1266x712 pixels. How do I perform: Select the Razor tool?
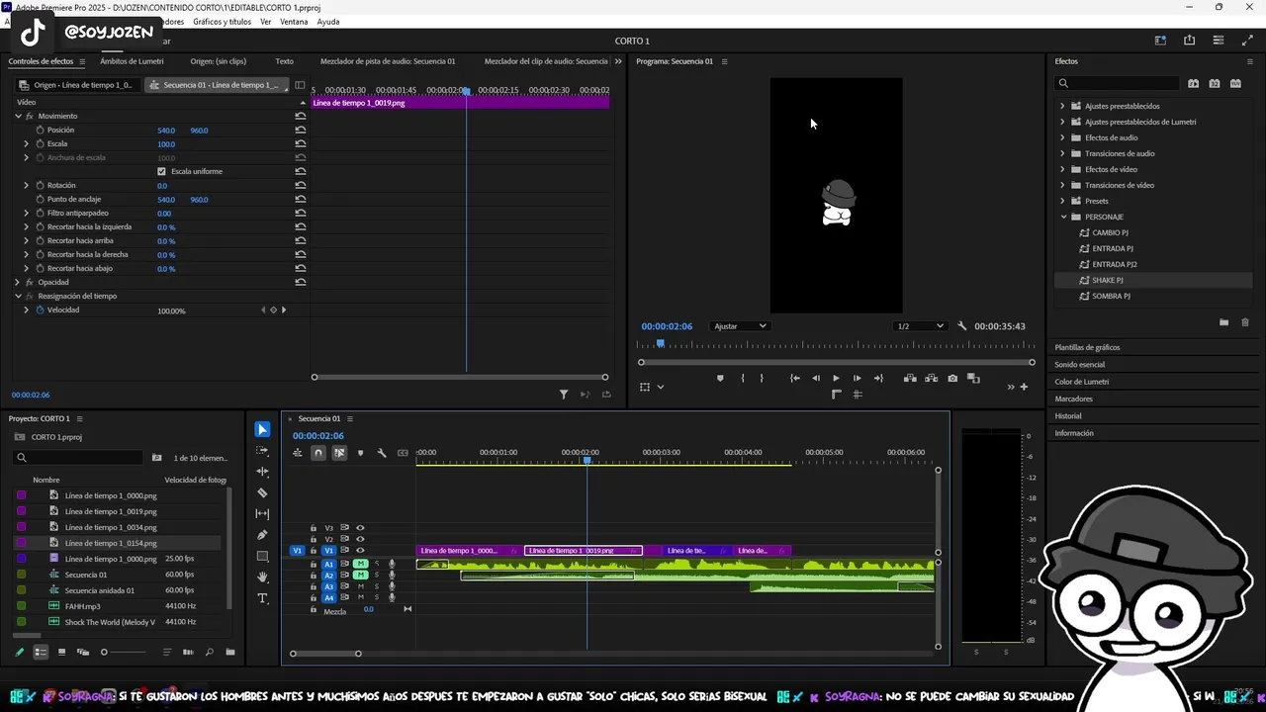(x=262, y=492)
